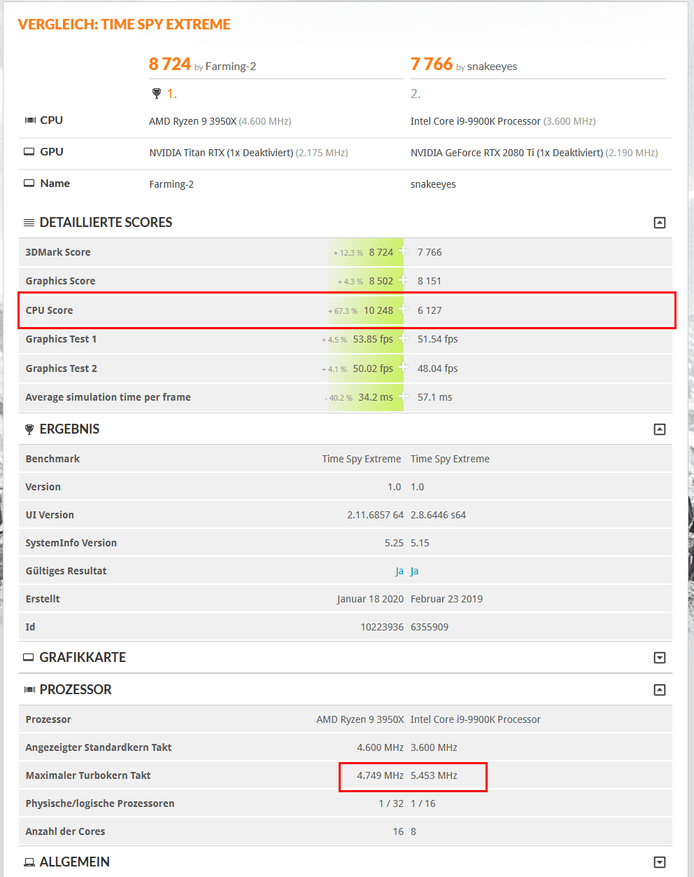Click the blue Ja link for Farming-2
Screen dimensions: 694x877
(399, 572)
